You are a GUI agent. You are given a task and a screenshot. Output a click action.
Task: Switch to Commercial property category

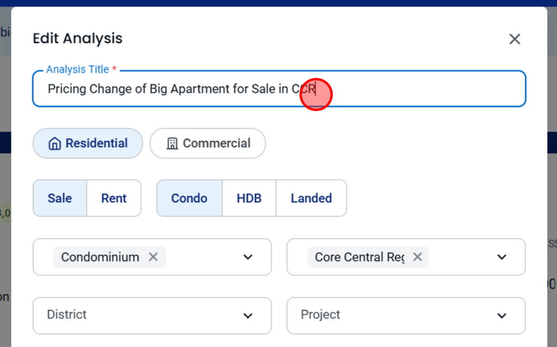[208, 144]
